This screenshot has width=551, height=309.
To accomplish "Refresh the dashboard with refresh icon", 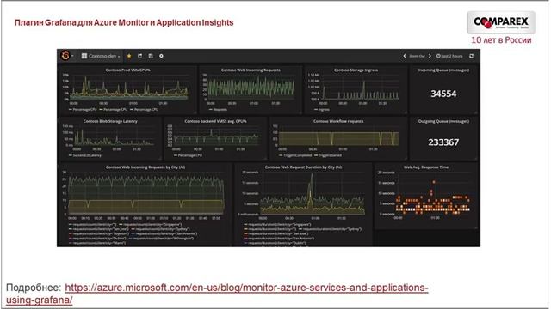I will tap(471, 56).
